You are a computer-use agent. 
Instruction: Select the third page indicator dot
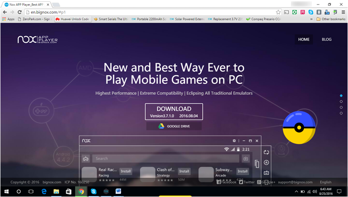coord(341,107)
